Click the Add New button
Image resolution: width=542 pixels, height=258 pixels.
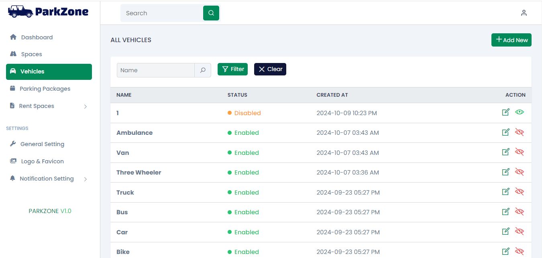point(511,40)
